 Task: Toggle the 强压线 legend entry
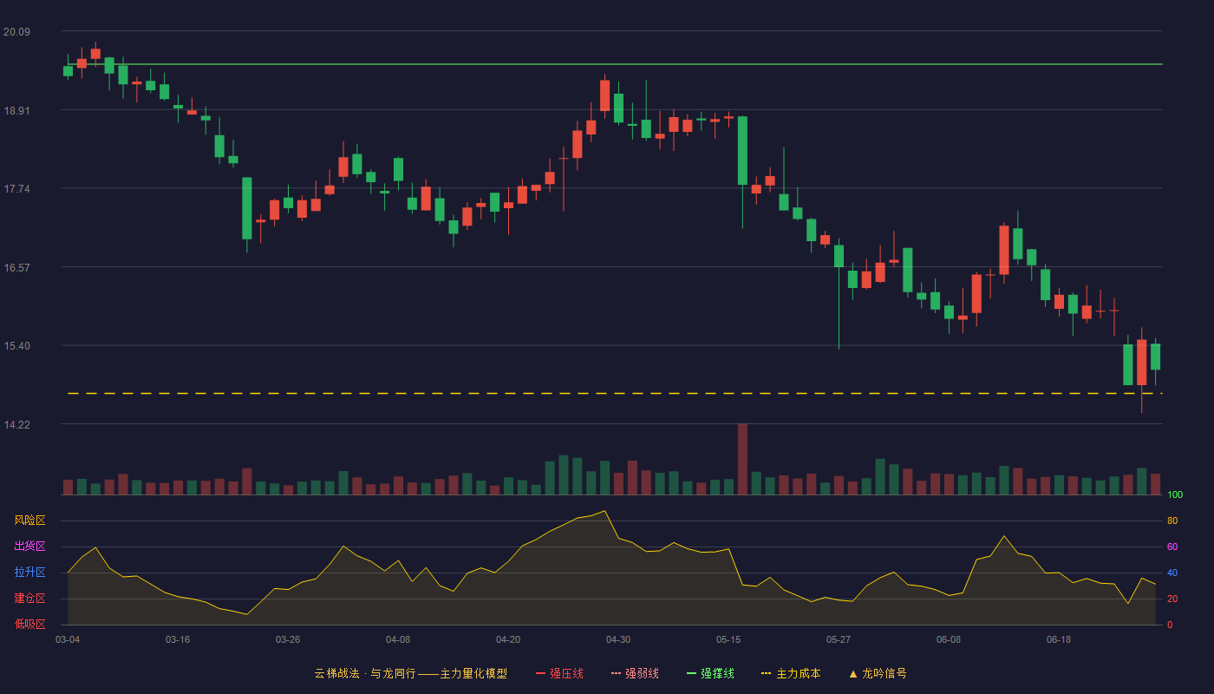coord(559,673)
